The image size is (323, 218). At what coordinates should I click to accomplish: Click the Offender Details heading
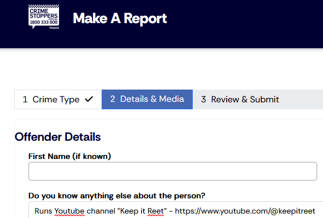pyautogui.click(x=58, y=137)
